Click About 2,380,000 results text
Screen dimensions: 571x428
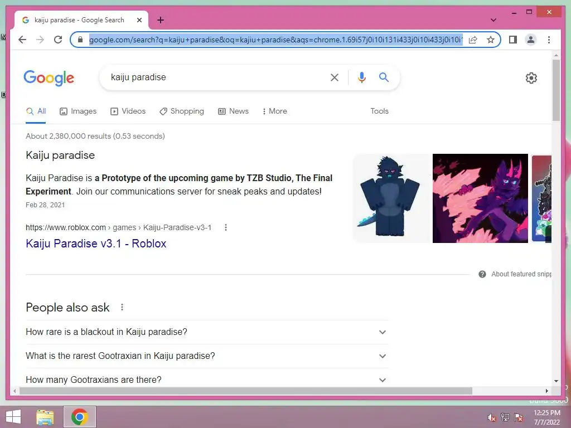95,136
